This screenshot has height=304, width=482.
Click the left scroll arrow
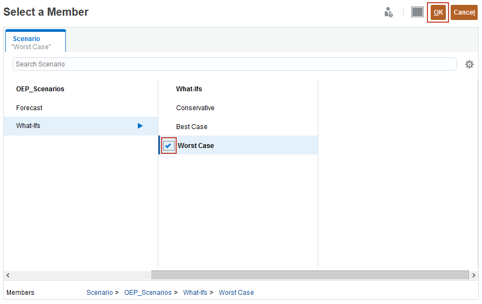coord(8,275)
